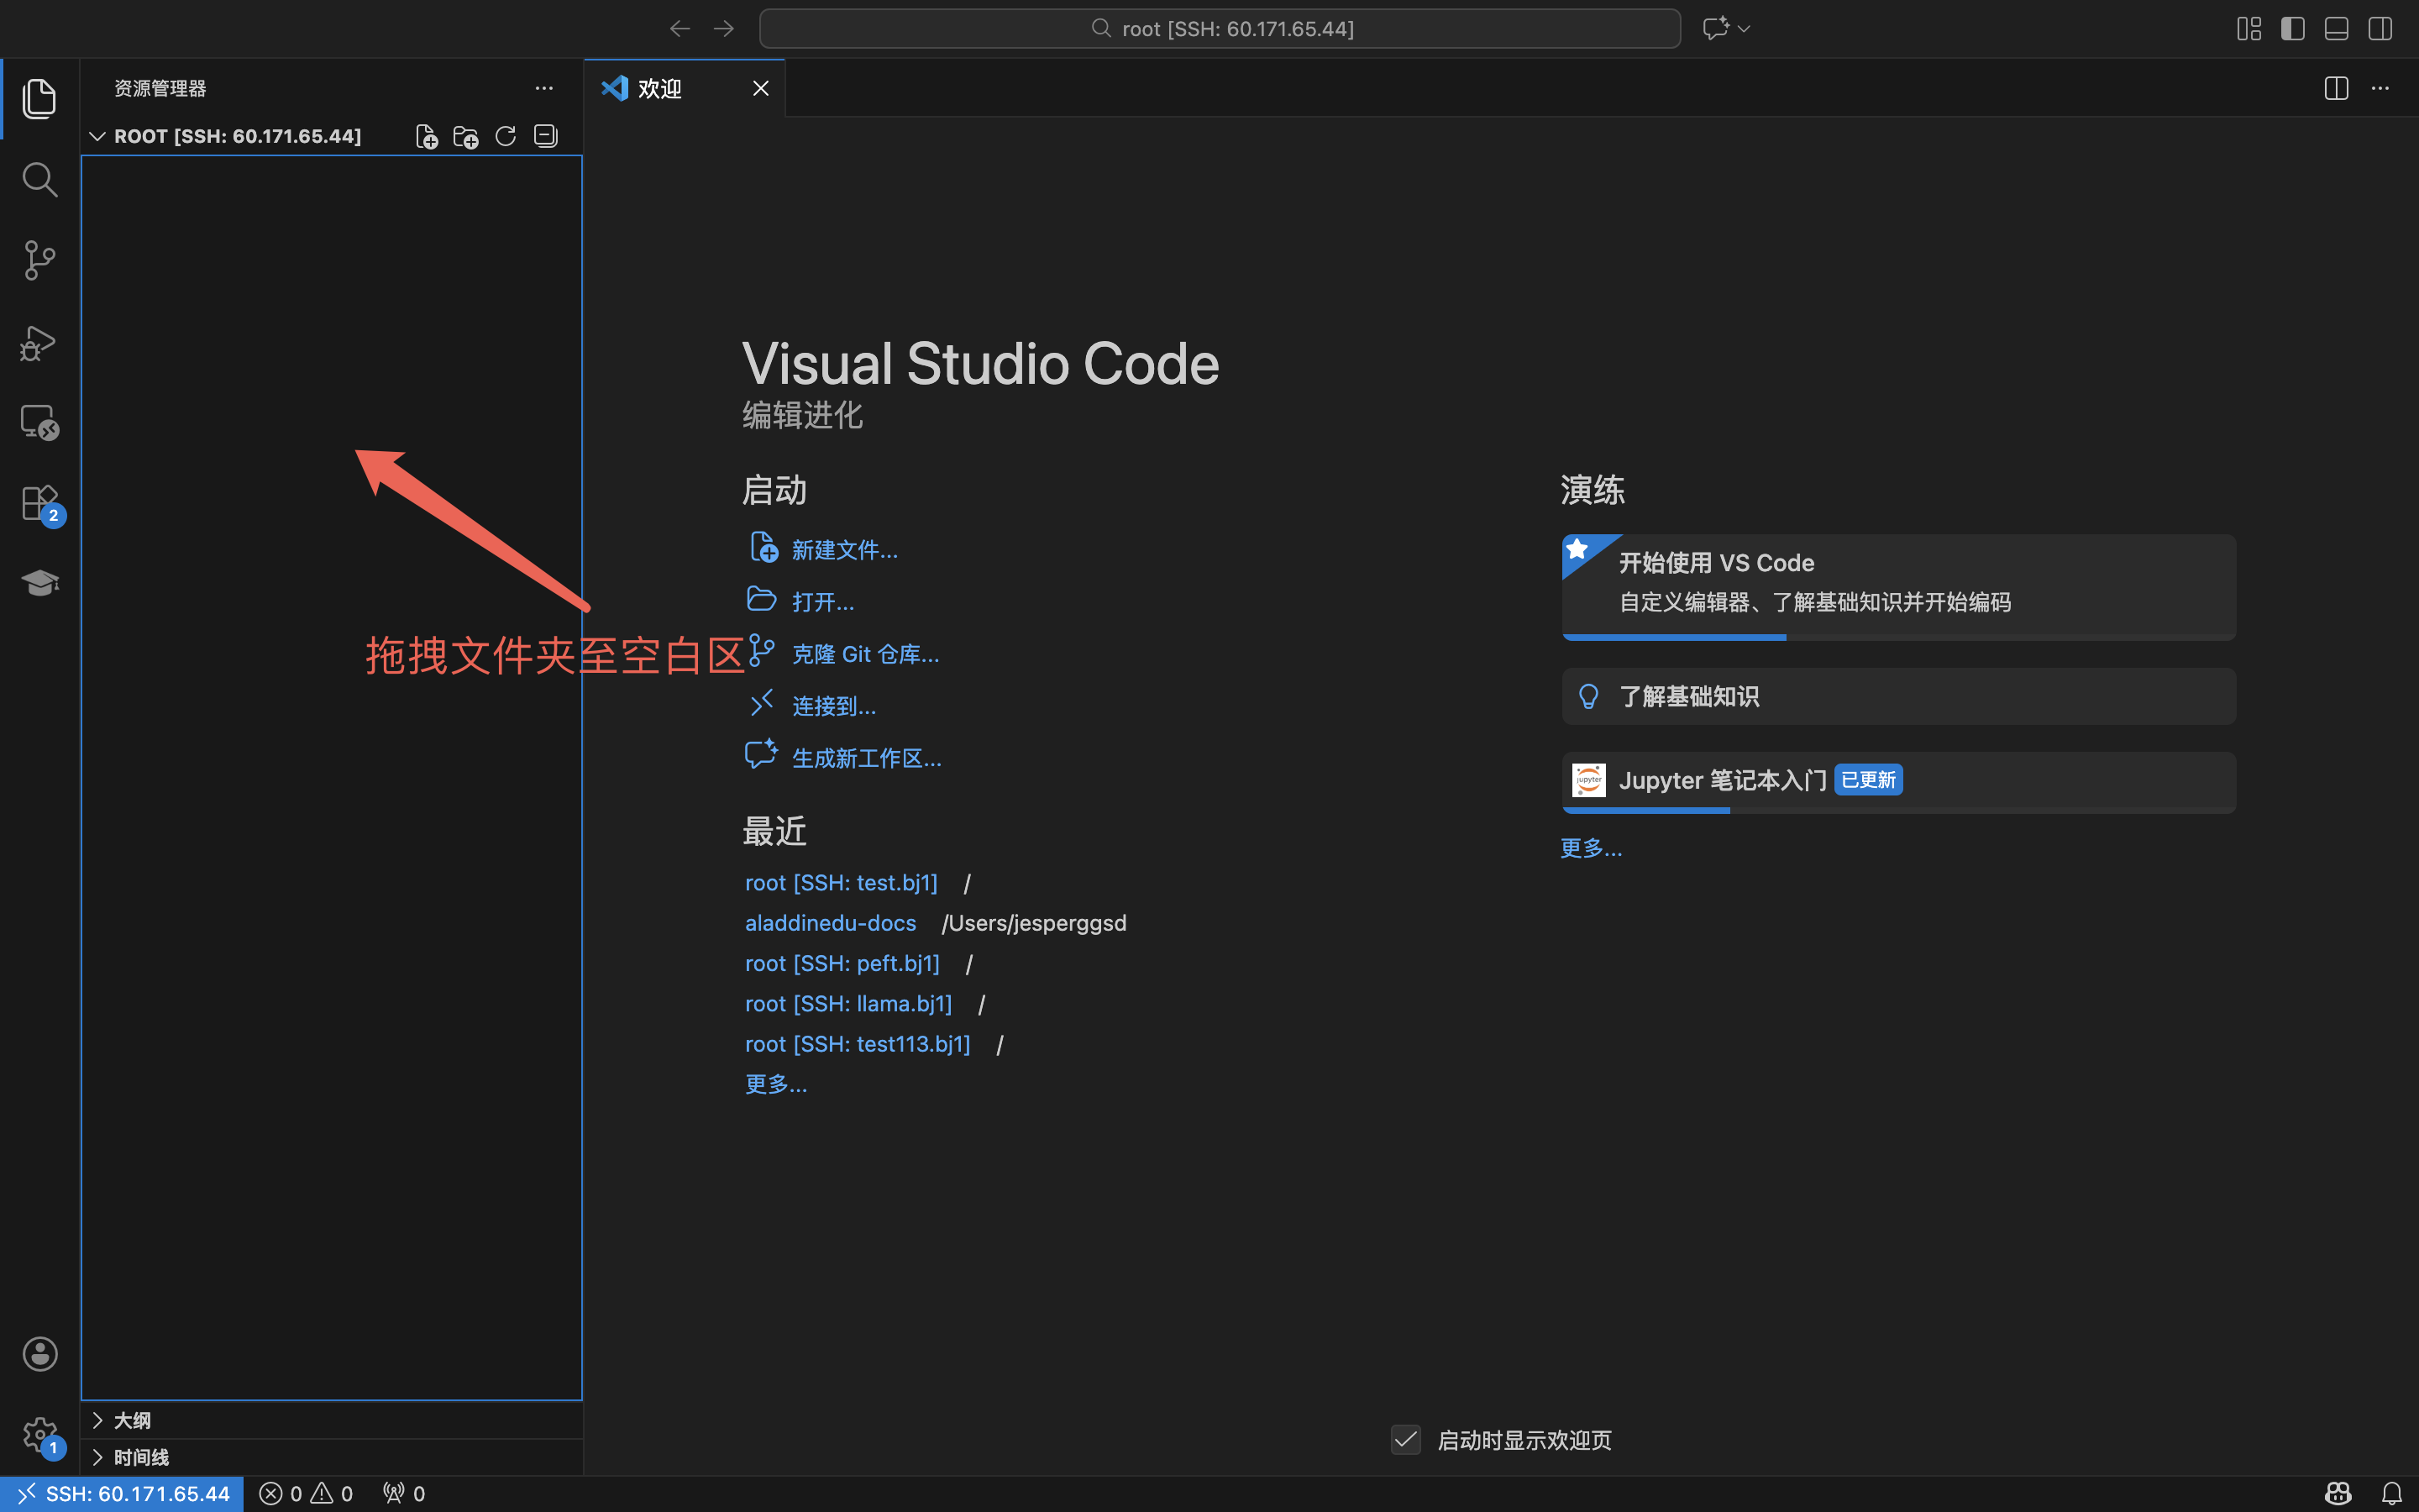Click the 克隆 Git 仓库 link
The image size is (2419, 1512).
pyautogui.click(x=864, y=655)
